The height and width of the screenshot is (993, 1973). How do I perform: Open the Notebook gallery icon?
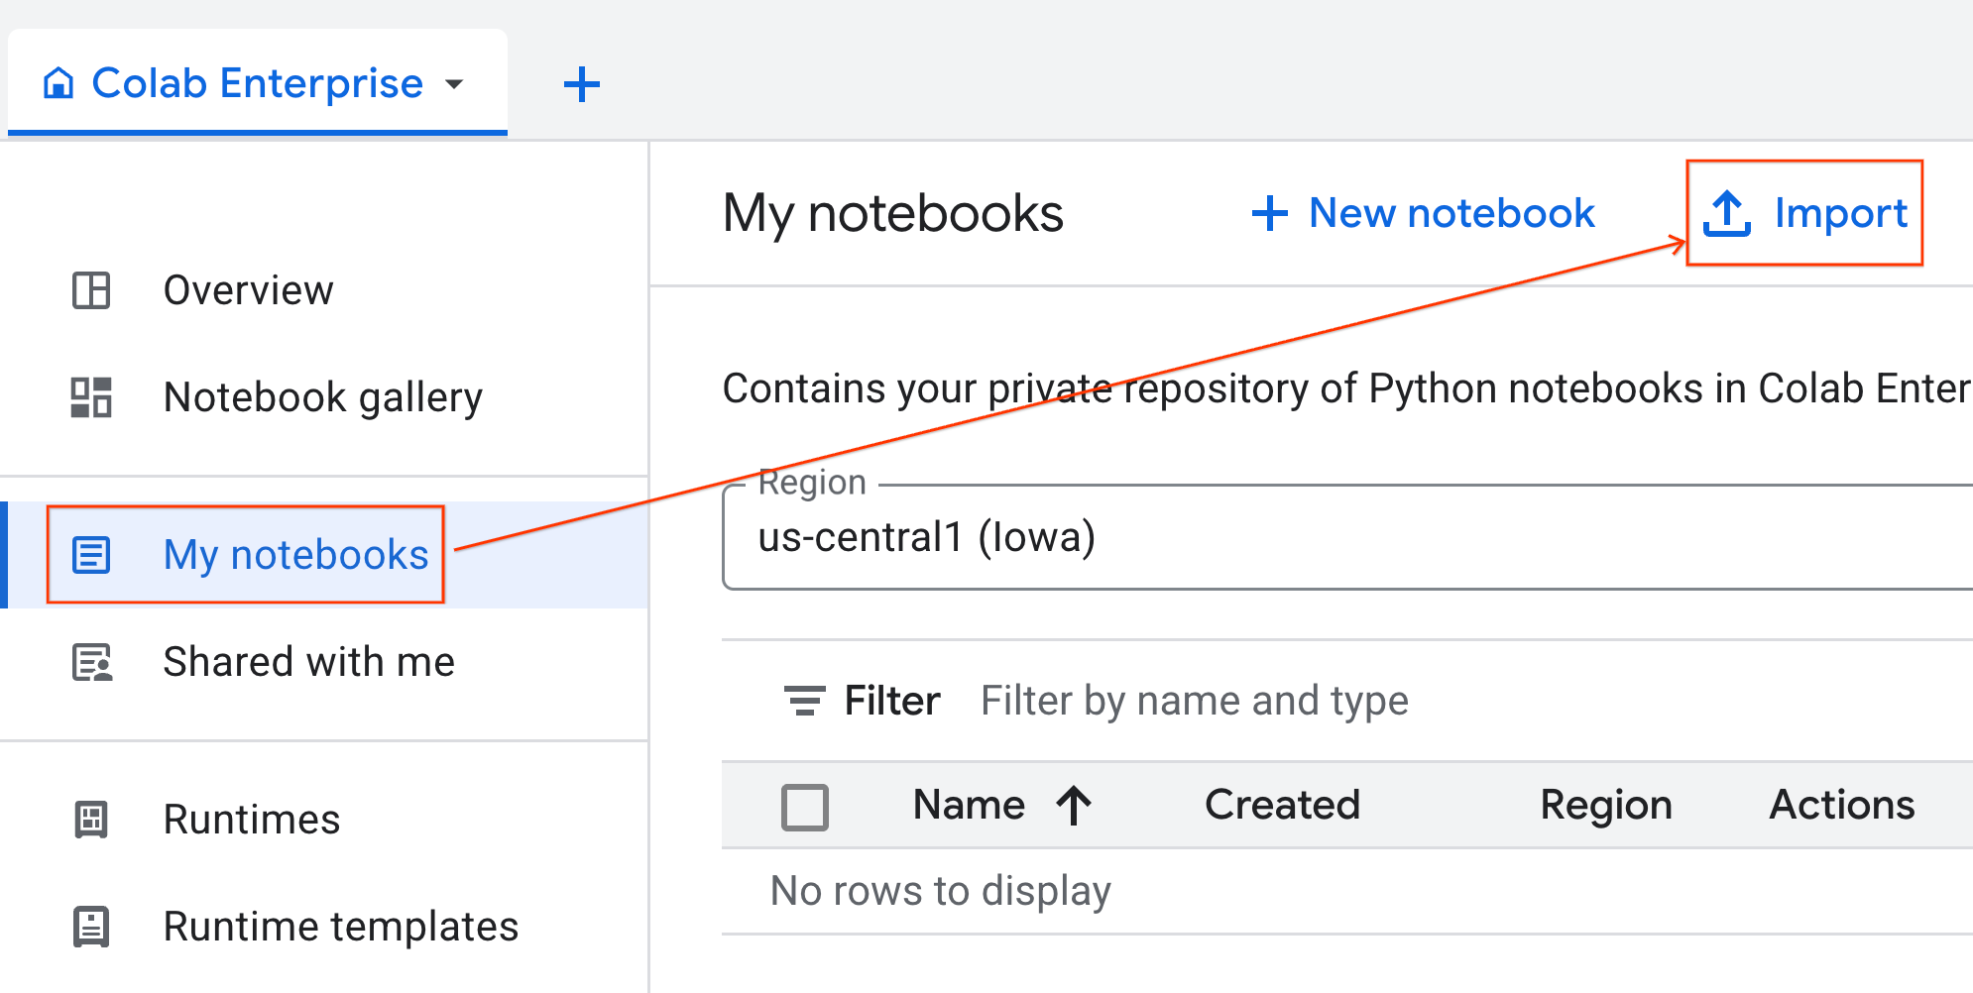(91, 398)
